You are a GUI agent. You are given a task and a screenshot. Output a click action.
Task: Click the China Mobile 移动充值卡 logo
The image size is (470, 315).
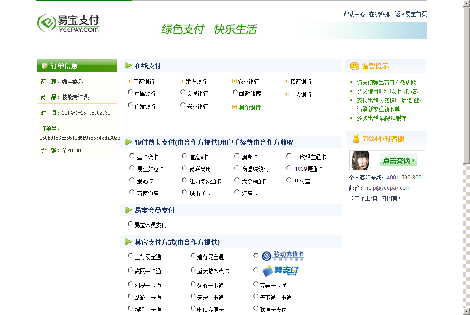[283, 255]
